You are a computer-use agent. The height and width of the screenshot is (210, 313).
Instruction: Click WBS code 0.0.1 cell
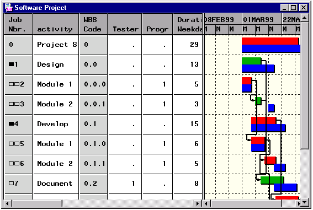[x=94, y=104]
